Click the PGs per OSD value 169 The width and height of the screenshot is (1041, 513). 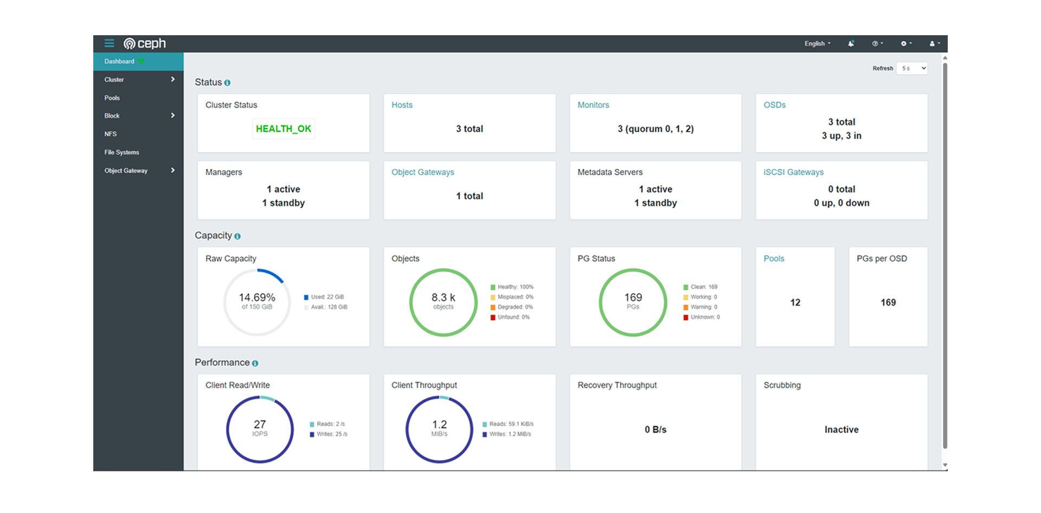coord(888,303)
